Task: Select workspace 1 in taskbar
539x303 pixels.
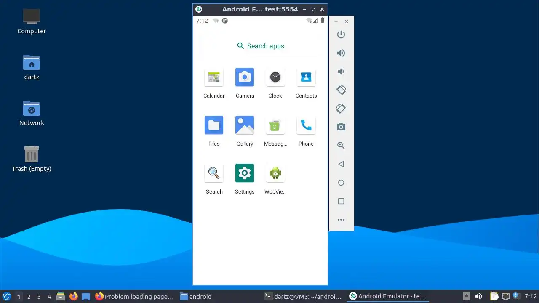Action: coord(19,297)
